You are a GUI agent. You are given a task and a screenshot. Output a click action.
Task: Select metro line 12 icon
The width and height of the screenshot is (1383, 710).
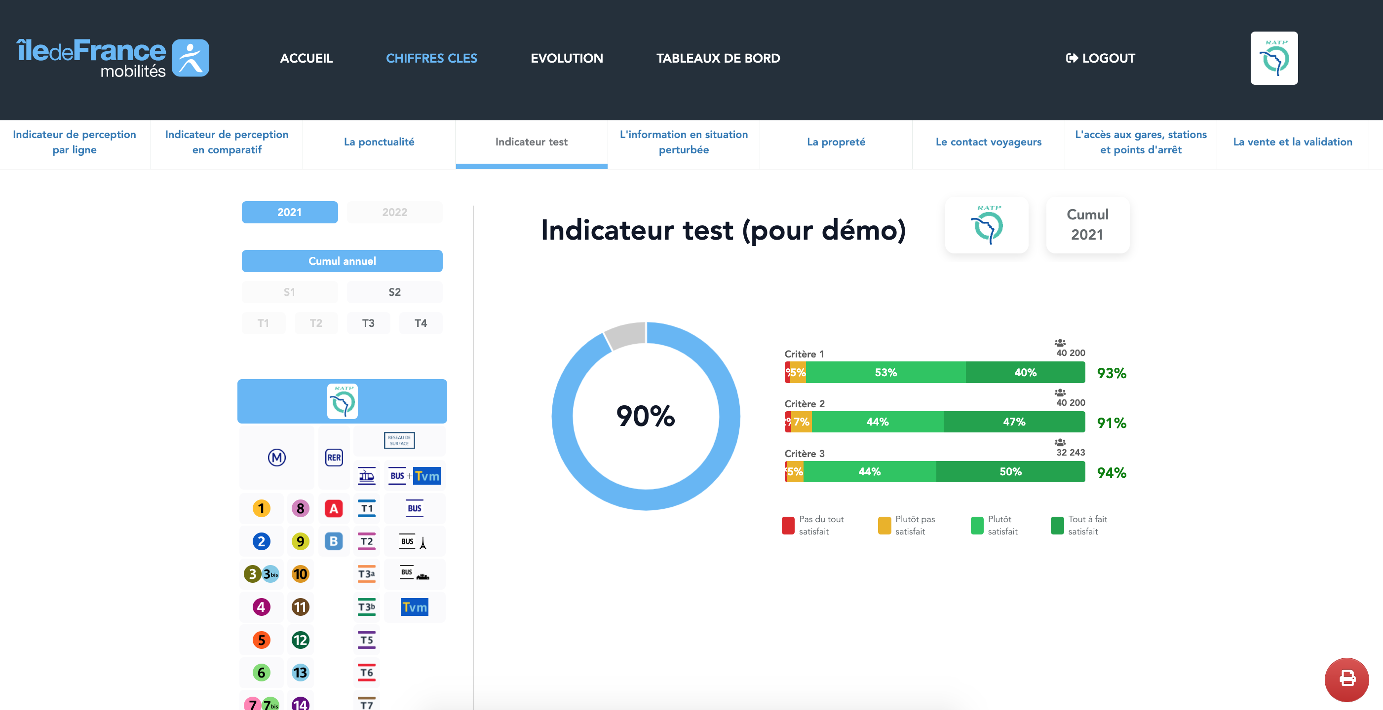pyautogui.click(x=300, y=639)
